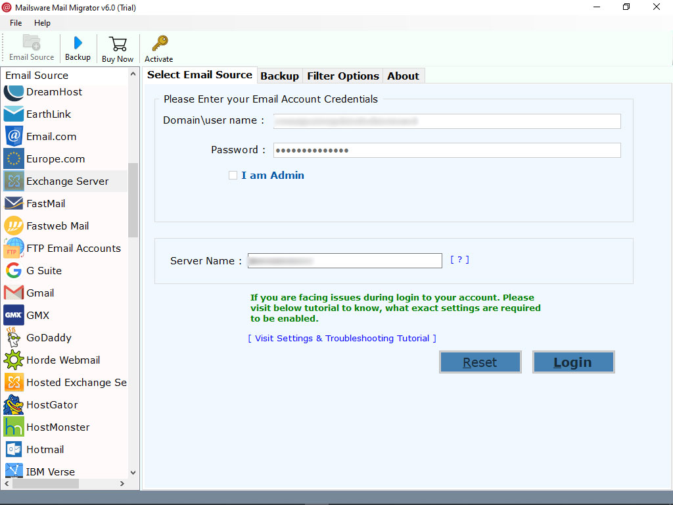673x505 pixels.
Task: Open the Help menu
Action: pos(42,23)
